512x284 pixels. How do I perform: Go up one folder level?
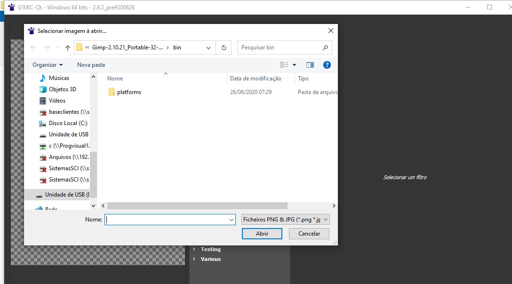click(68, 47)
